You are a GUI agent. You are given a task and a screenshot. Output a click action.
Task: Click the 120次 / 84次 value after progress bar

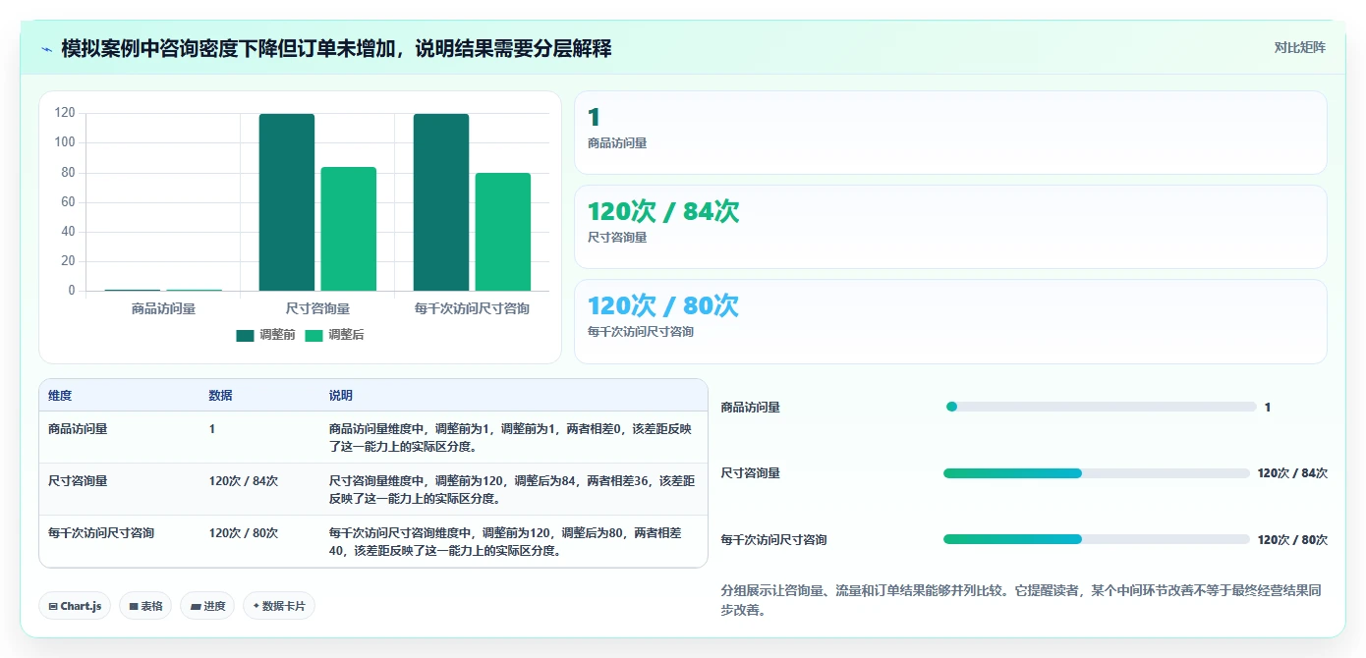(1292, 473)
